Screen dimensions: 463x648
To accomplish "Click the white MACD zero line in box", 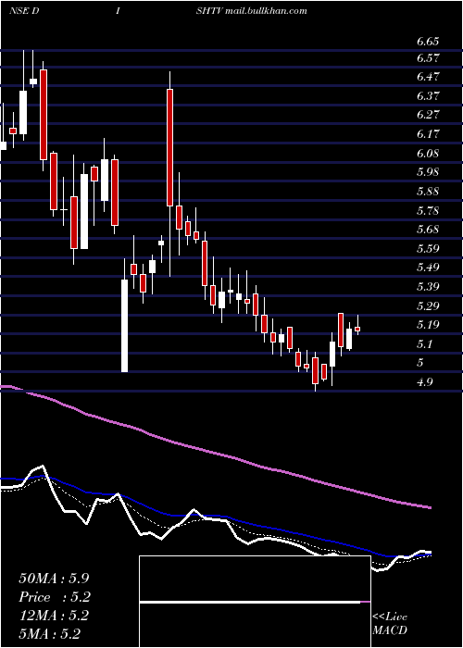I will click(x=250, y=602).
